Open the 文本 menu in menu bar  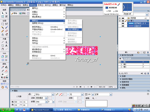[40, 5]
